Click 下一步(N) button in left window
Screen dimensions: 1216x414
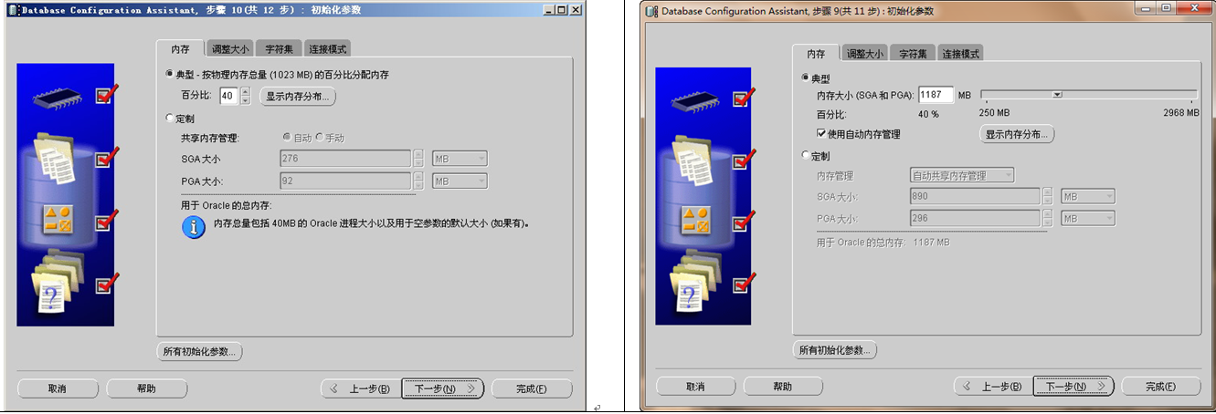tap(443, 388)
